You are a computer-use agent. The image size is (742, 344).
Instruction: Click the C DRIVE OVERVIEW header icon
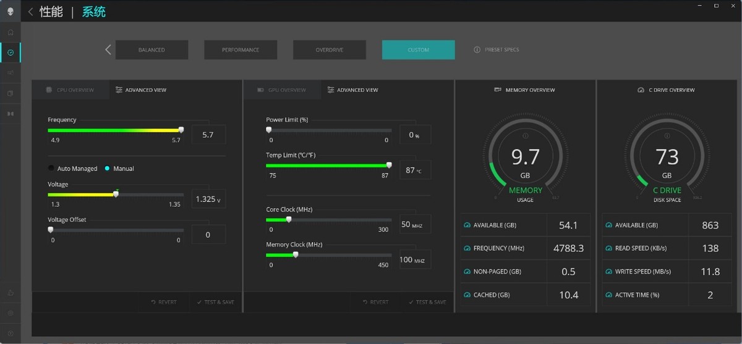coord(641,90)
